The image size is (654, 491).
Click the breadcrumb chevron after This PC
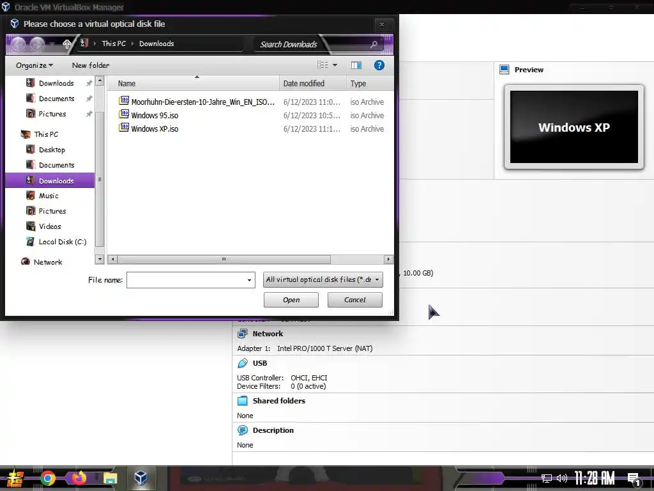[x=132, y=43]
